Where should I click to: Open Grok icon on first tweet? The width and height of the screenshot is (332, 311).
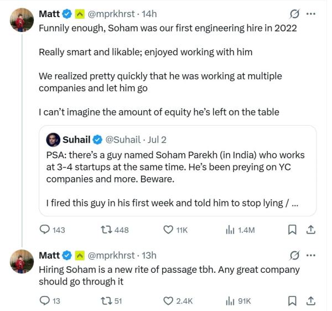pyautogui.click(x=294, y=14)
